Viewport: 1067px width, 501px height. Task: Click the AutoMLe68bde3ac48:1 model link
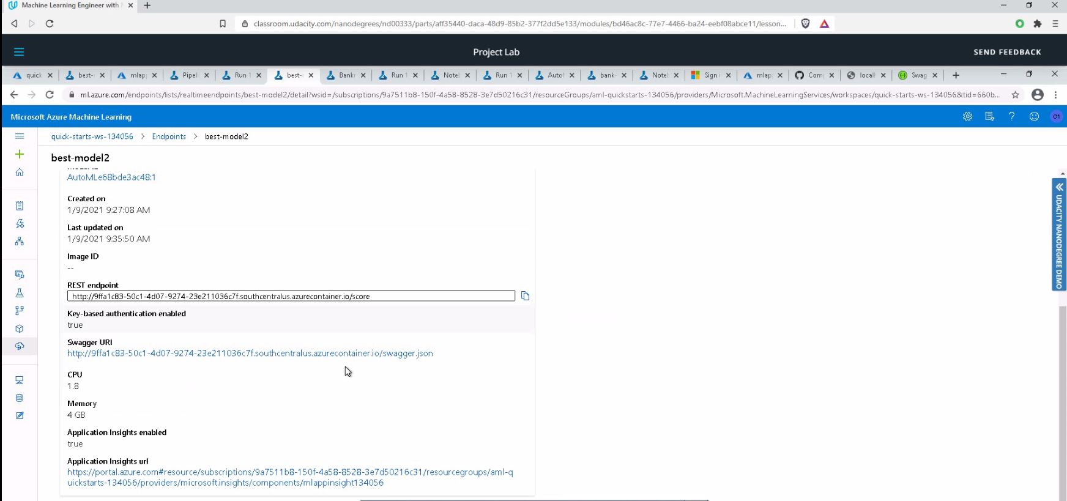tap(111, 177)
